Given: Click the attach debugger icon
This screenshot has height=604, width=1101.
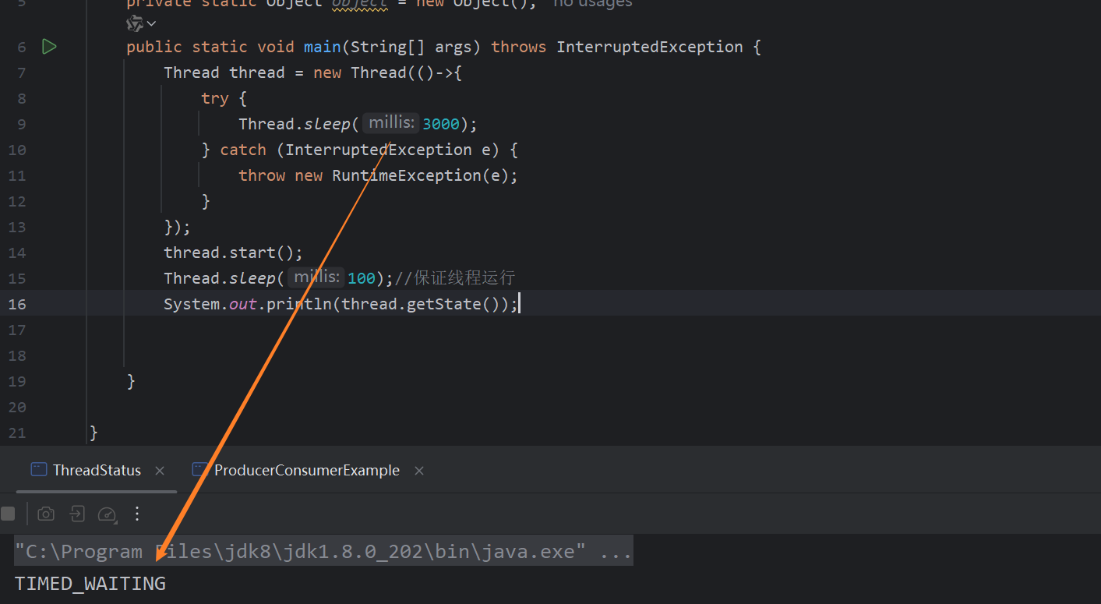Looking at the screenshot, I should 76,514.
